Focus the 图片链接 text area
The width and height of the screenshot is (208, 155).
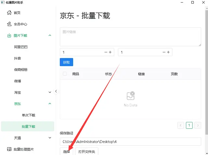pos(131,37)
